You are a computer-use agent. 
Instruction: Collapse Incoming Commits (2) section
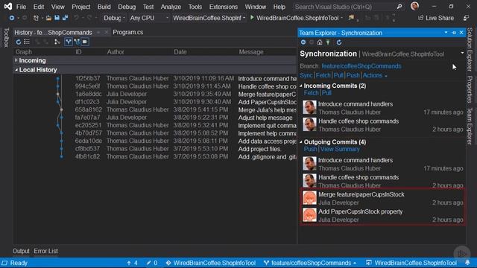[301, 86]
